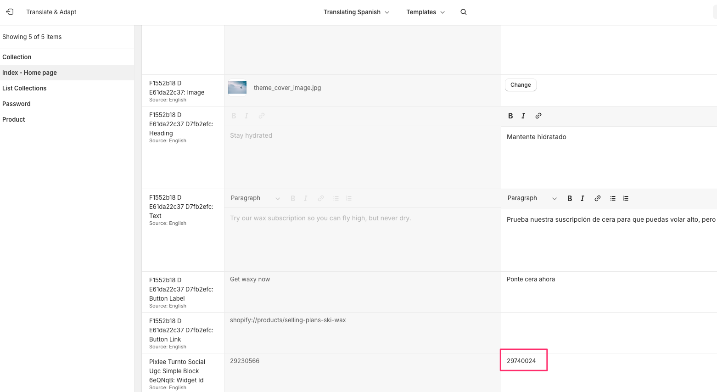Select Password in the sidebar
The image size is (717, 392).
coord(67,104)
